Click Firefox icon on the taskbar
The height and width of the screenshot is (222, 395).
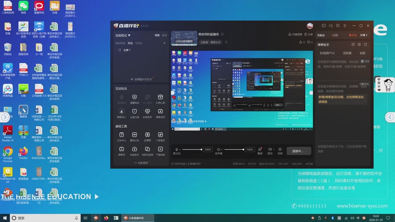coord(106,218)
